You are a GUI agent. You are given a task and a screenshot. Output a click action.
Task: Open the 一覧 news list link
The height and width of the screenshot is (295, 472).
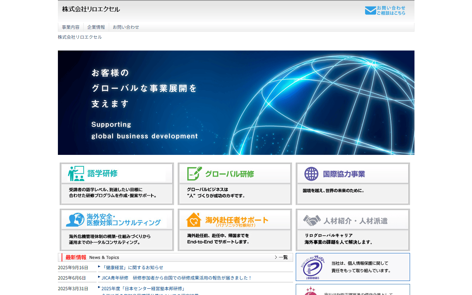[x=281, y=257]
